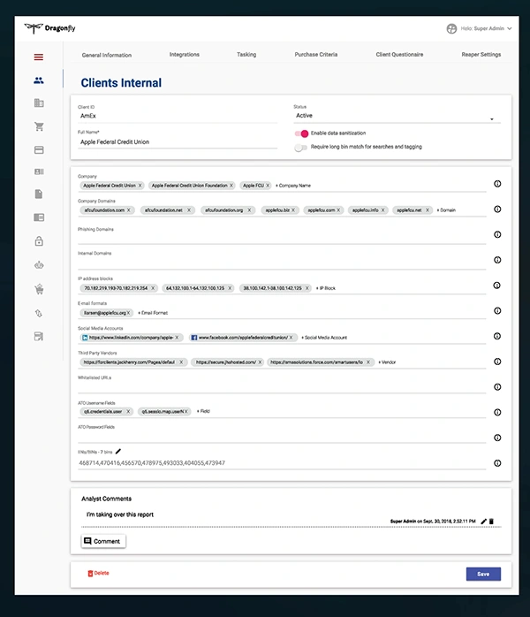Click the Phishing Domains empty field

(282, 239)
